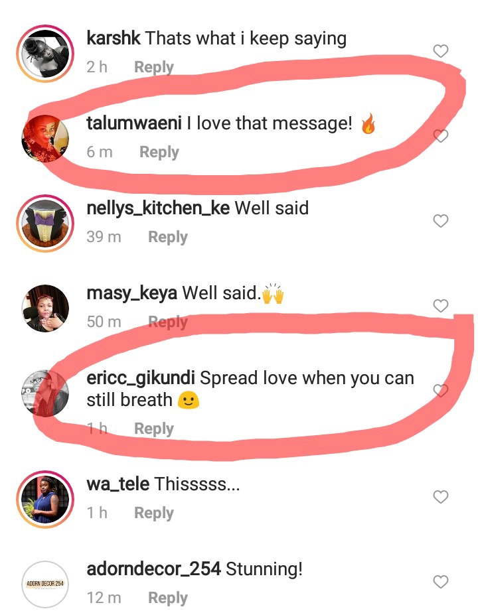The width and height of the screenshot is (478, 613).
Task: Tap heart on nellys_kitchen_ke's comment
Action: pos(440,221)
